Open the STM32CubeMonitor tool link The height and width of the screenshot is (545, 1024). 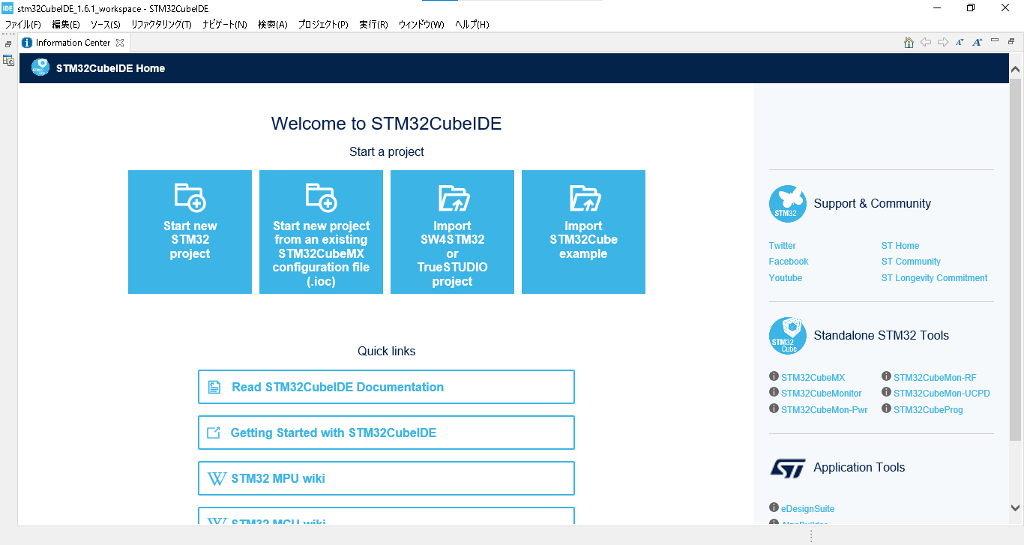click(x=821, y=394)
